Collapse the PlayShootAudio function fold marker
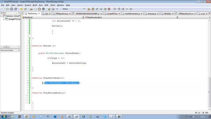The width and height of the screenshot is (211, 119). click(x=30, y=78)
